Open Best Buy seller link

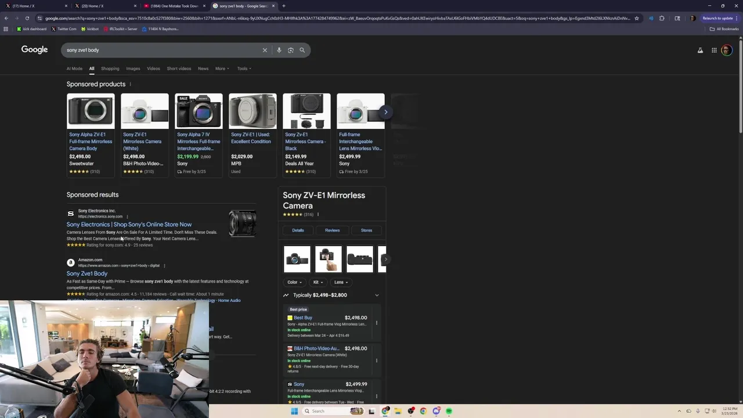click(303, 318)
